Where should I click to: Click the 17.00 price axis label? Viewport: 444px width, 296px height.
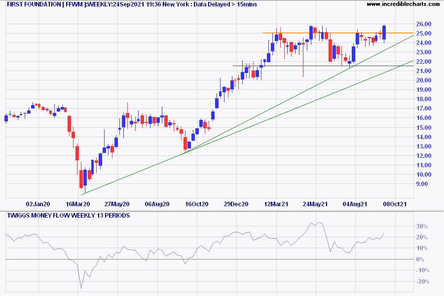point(424,109)
